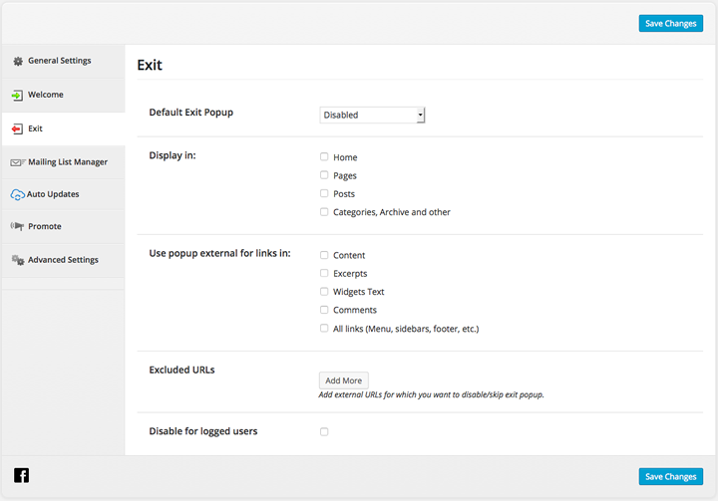This screenshot has height=501, width=718.
Task: Click the red Exit arrow icon
Action: coord(17,129)
